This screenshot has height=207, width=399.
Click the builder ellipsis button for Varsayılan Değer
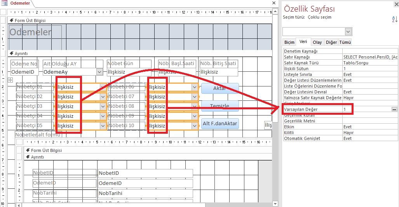394,109
